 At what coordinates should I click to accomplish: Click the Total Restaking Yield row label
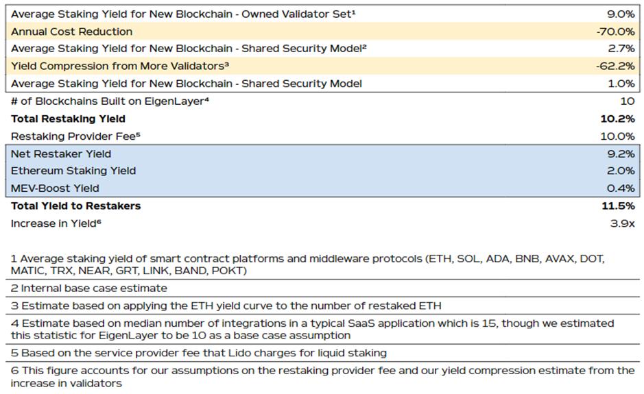click(x=68, y=119)
